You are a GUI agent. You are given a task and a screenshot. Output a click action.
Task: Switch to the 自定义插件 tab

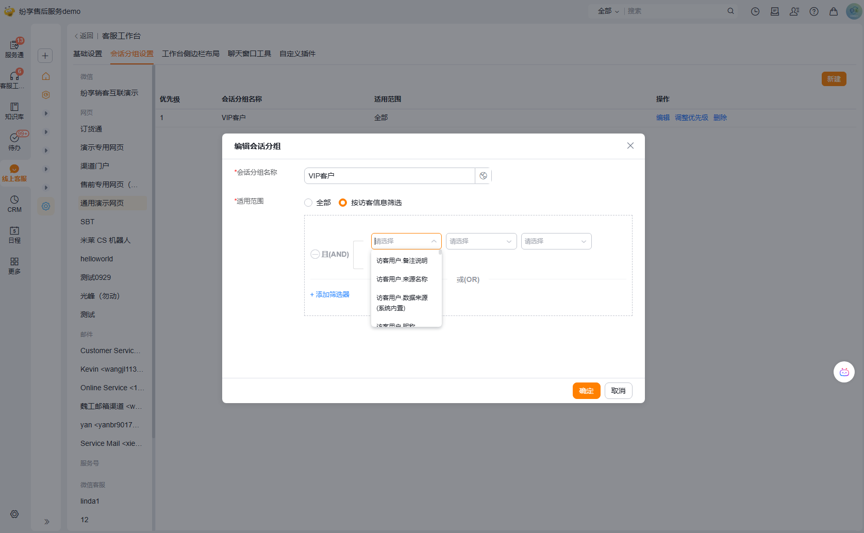point(297,54)
